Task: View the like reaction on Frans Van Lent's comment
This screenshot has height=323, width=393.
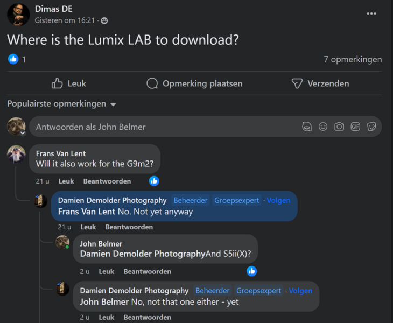Action: pos(154,181)
